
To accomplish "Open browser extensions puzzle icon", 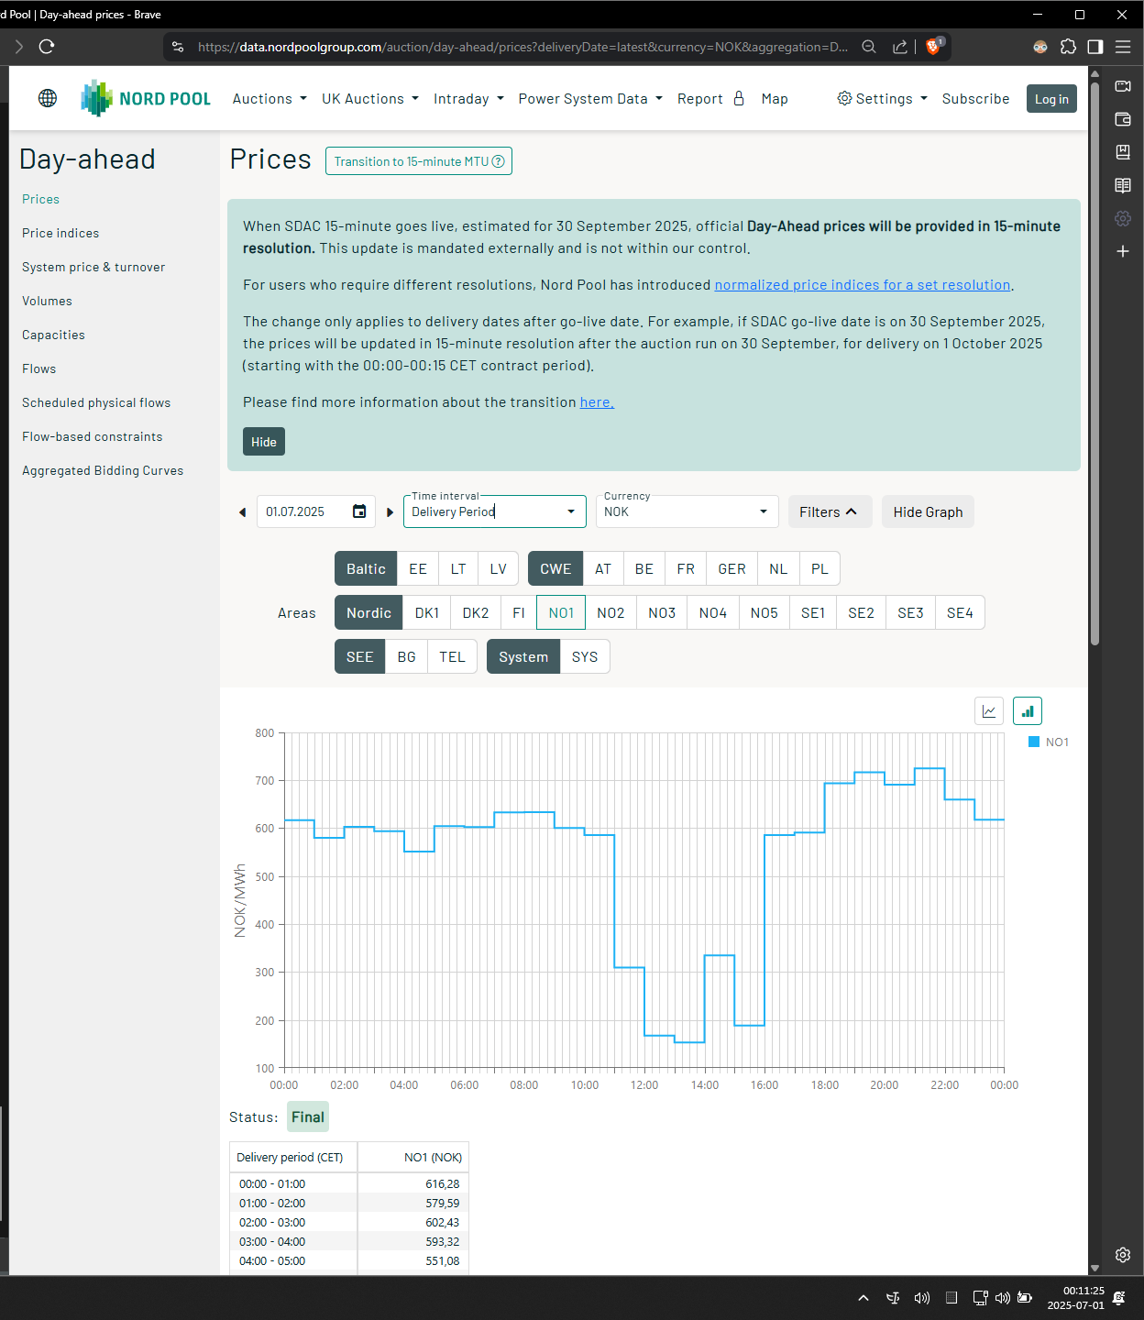I will coord(1068,47).
